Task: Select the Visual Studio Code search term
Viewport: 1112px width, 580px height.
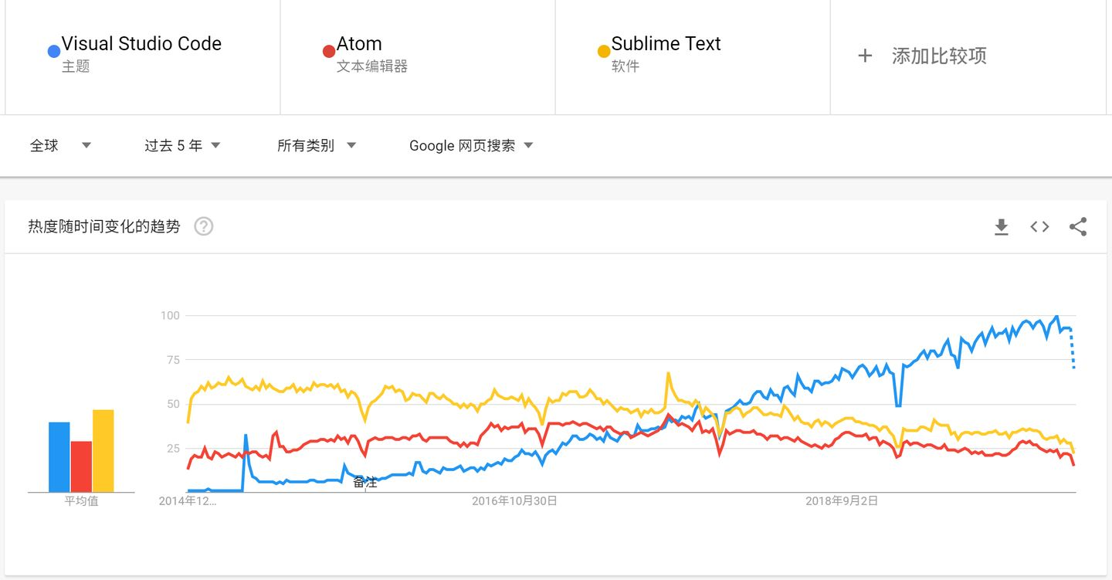Action: pyautogui.click(x=141, y=44)
